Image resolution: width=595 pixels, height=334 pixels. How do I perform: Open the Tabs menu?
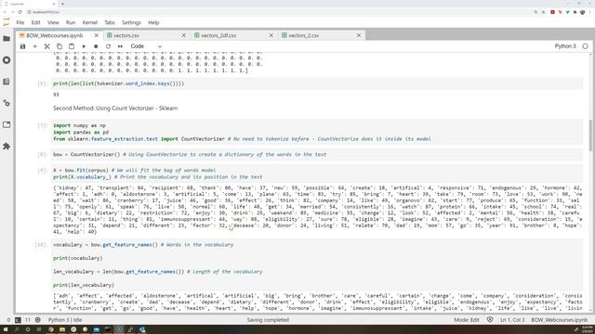tap(110, 22)
